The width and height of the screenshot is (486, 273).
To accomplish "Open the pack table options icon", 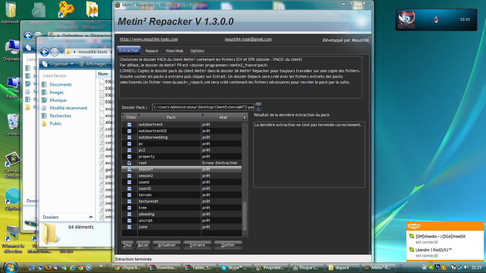I will (244, 117).
